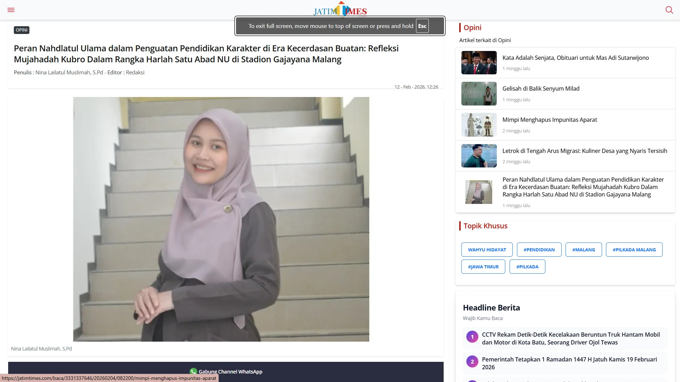Click the OPINI category label badge
Viewport: 680px width, 382px height.
21,30
